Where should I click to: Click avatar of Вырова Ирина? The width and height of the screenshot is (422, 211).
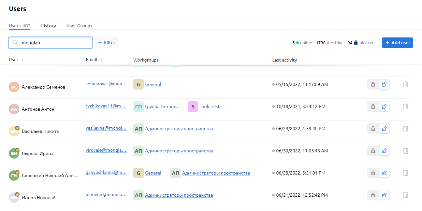(14, 153)
